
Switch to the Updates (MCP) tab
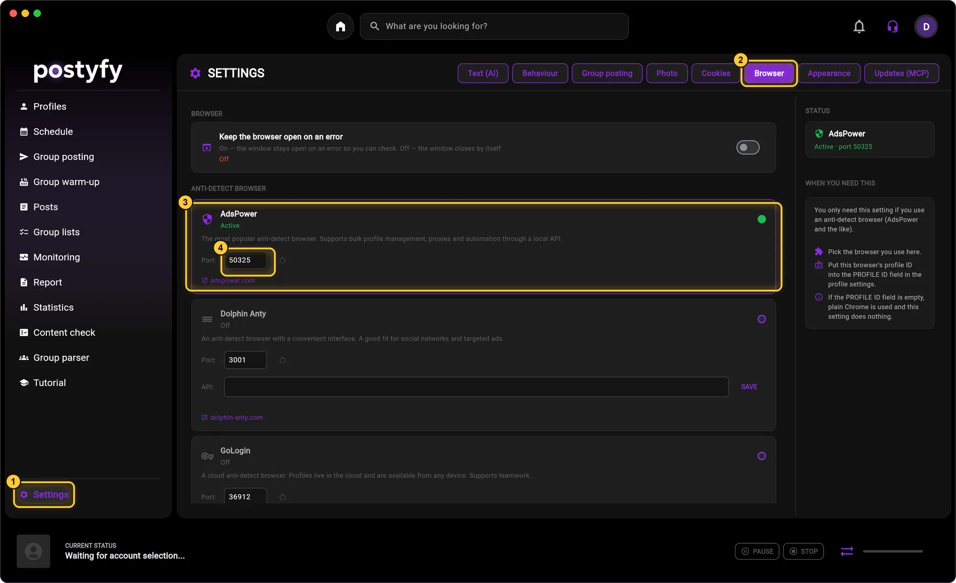(902, 73)
